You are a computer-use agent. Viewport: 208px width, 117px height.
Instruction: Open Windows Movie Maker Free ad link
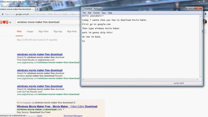[57, 106]
